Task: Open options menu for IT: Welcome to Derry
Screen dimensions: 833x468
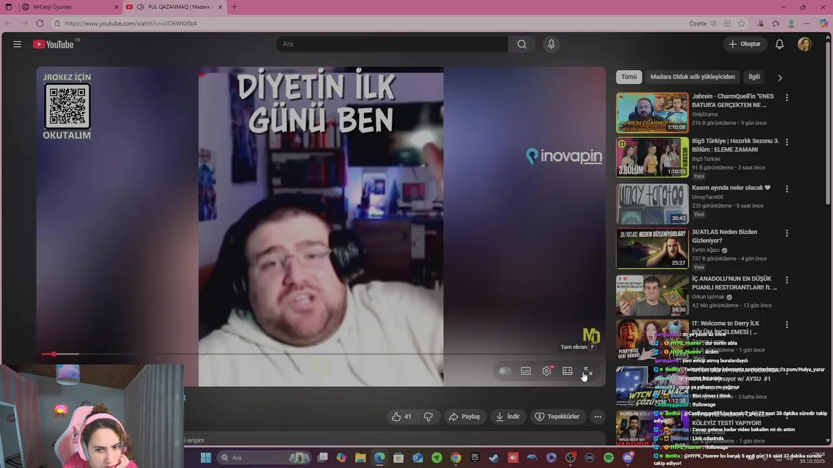Action: (x=787, y=324)
